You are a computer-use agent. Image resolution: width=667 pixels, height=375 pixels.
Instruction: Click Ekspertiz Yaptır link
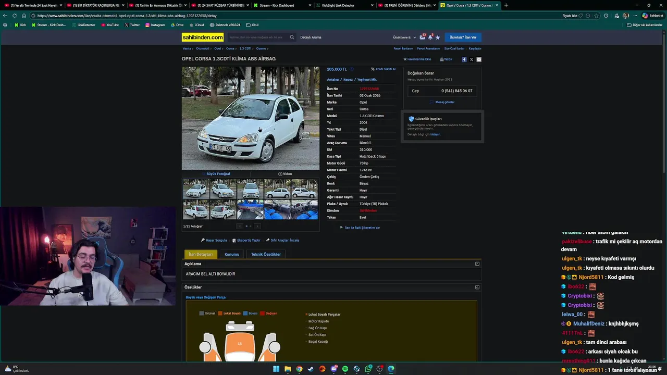coord(246,240)
